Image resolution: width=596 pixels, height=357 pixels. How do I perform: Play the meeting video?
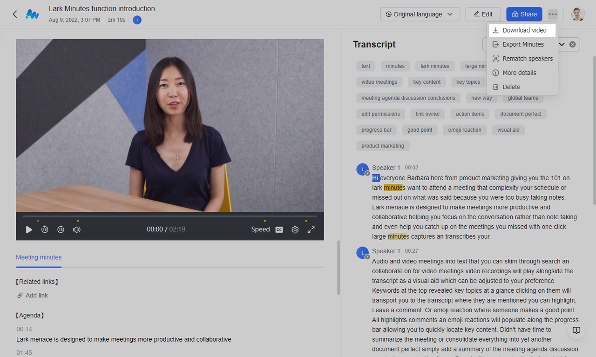point(29,229)
